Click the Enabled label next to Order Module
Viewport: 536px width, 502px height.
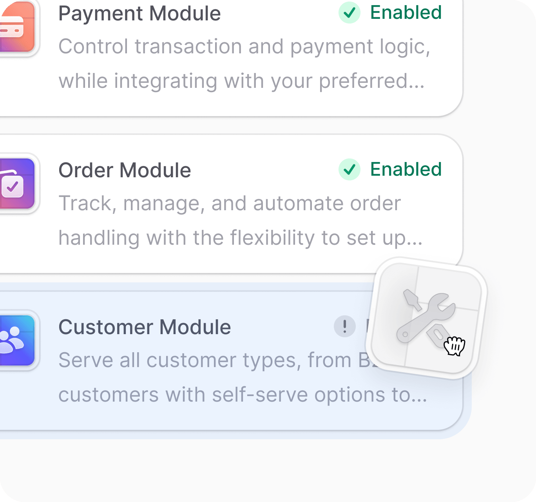tap(406, 170)
